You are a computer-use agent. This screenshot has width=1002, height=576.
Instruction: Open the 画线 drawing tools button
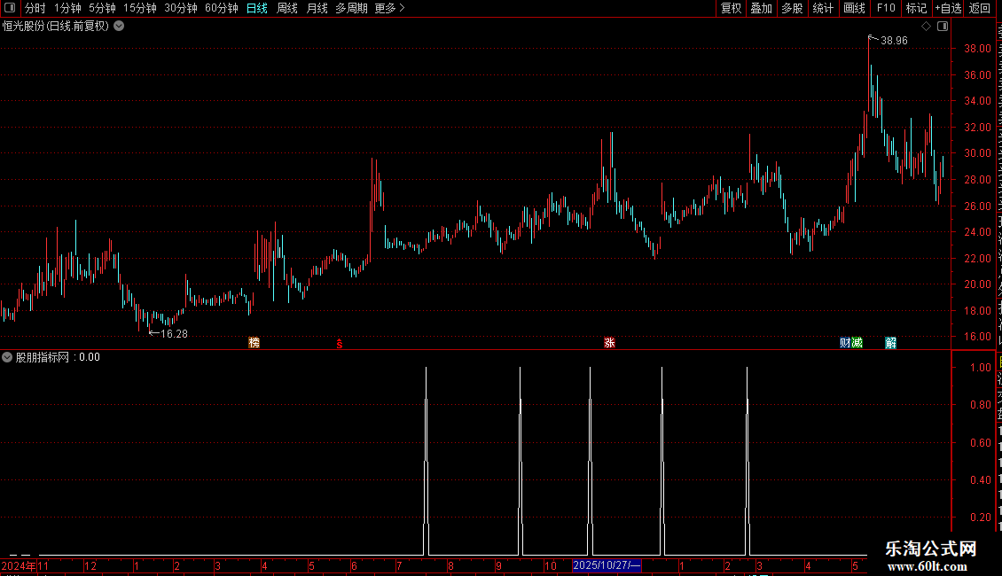point(855,8)
